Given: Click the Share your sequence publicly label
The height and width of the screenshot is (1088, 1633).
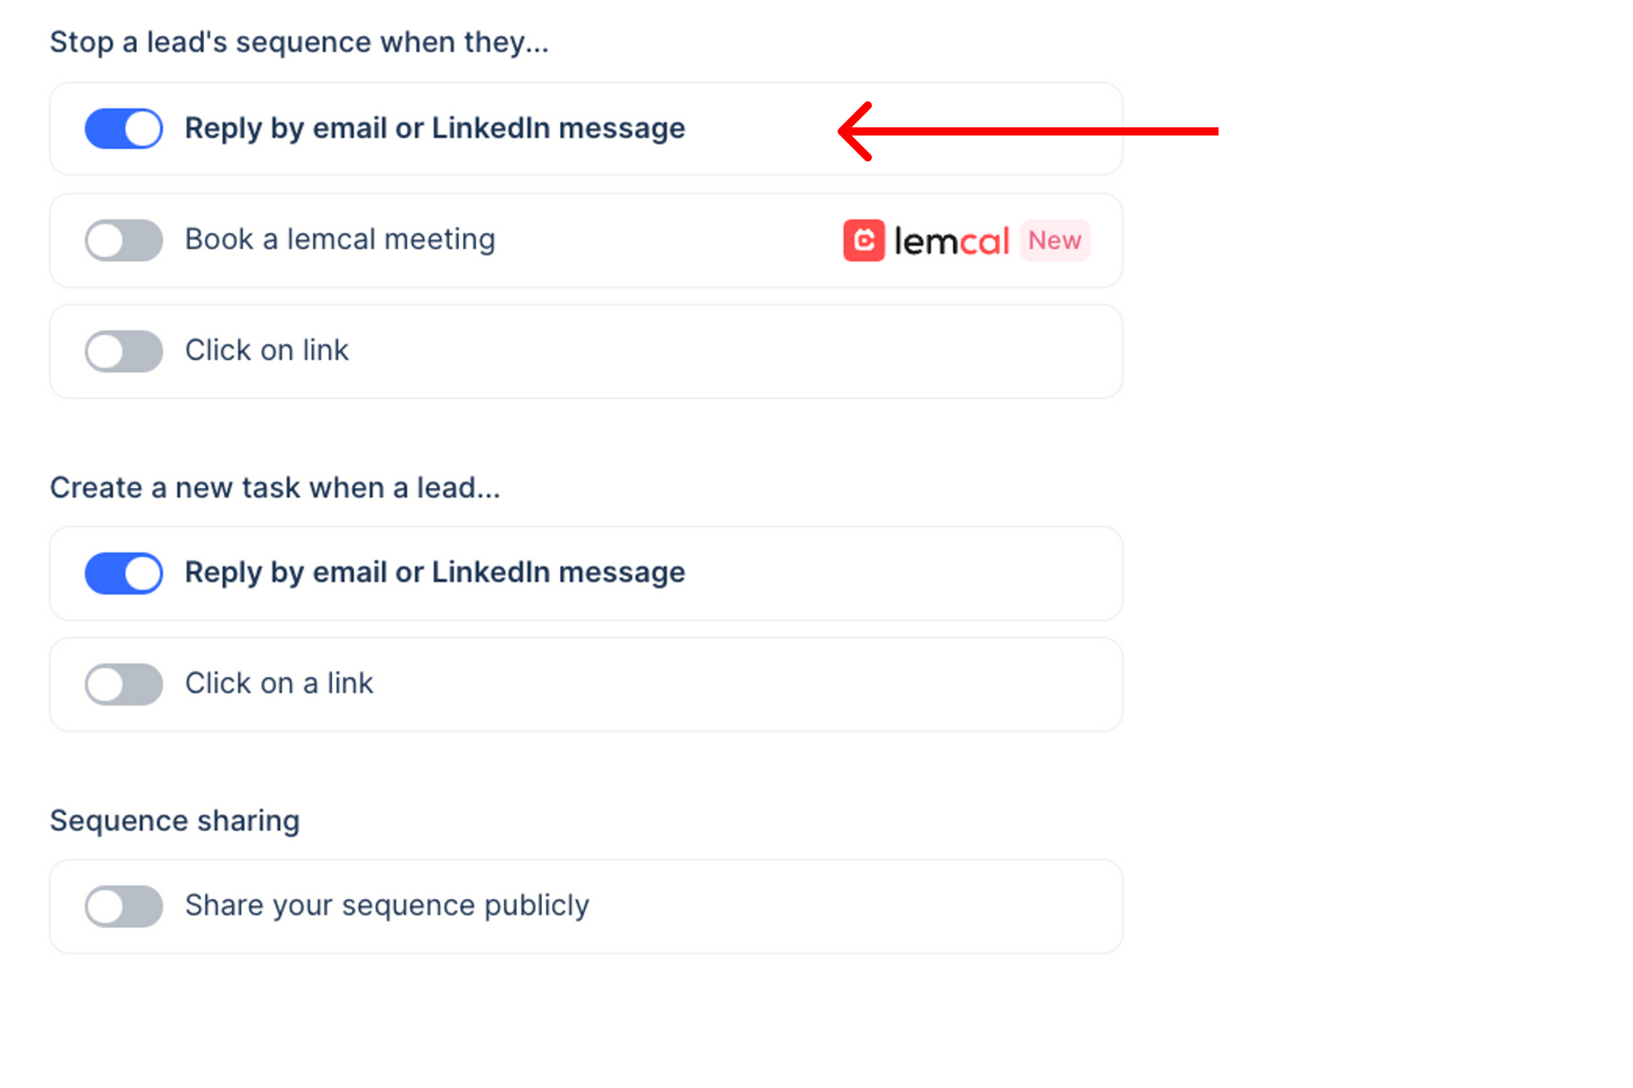Looking at the screenshot, I should point(387,905).
